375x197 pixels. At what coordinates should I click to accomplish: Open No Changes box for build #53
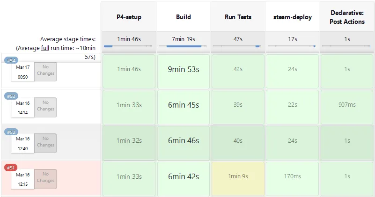[x=45, y=106]
